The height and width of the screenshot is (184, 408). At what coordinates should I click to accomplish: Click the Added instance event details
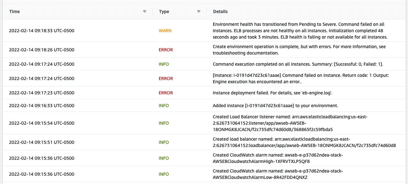[275, 106]
